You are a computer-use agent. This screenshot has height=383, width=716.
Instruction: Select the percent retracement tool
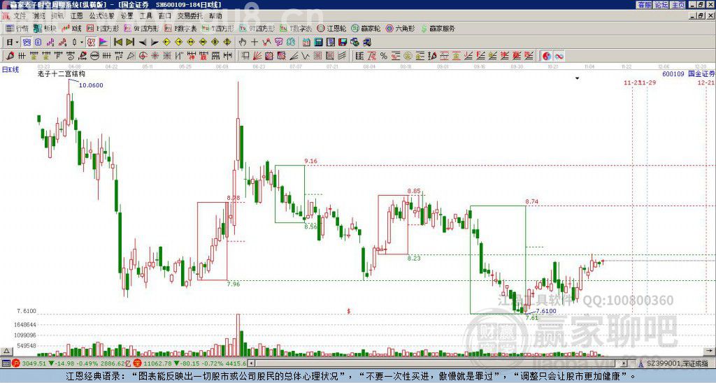(384, 56)
